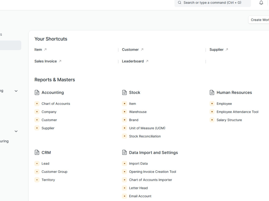Open the Sales Invoice shortcut
The height and width of the screenshot is (201, 269).
[x=45, y=61]
